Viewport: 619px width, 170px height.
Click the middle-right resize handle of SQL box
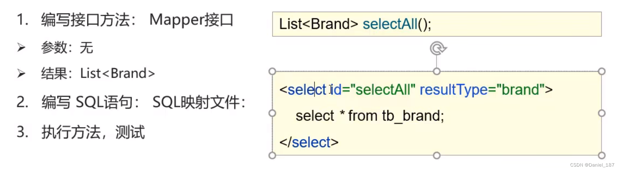coord(601,113)
